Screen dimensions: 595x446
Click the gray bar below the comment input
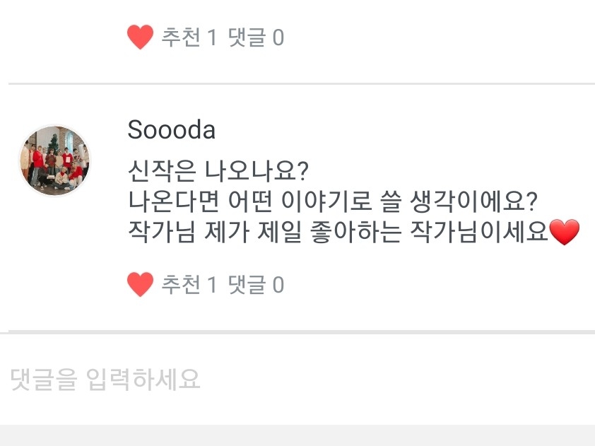(297, 435)
